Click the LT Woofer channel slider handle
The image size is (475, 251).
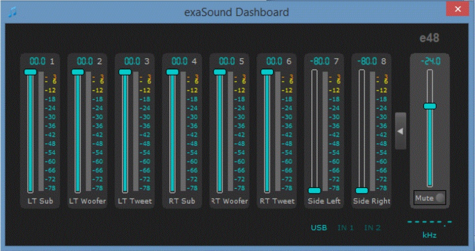[x=77, y=72]
